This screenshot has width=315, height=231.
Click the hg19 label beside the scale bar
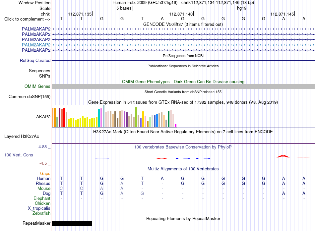tap(242, 8)
